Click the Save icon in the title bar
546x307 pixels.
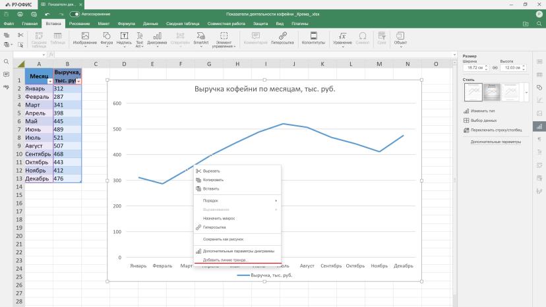click(x=7, y=14)
